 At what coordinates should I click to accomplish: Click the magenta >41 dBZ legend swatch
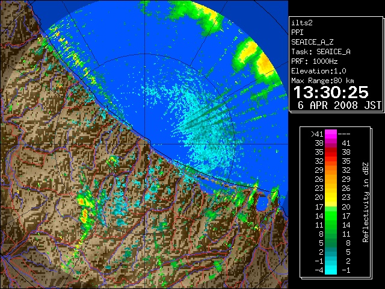(x=331, y=134)
